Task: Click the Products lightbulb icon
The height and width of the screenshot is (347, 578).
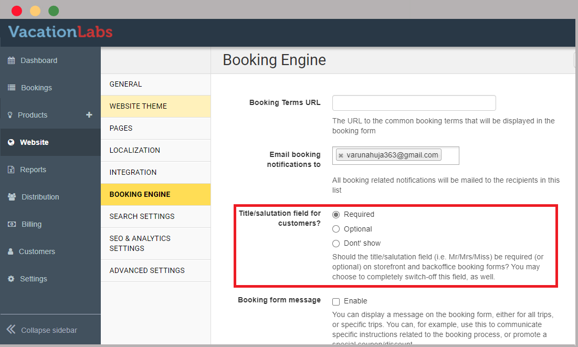Action: (10, 115)
